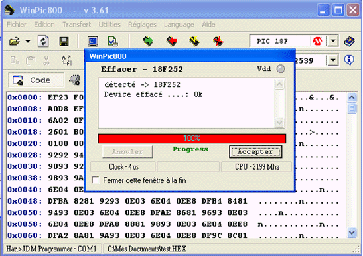
Task: Open a hex file with folder icon
Action: coord(15,42)
